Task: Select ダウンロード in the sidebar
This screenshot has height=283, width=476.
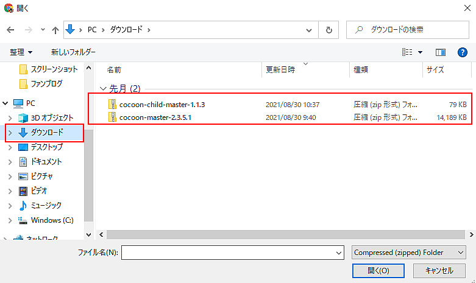Action: (41, 133)
